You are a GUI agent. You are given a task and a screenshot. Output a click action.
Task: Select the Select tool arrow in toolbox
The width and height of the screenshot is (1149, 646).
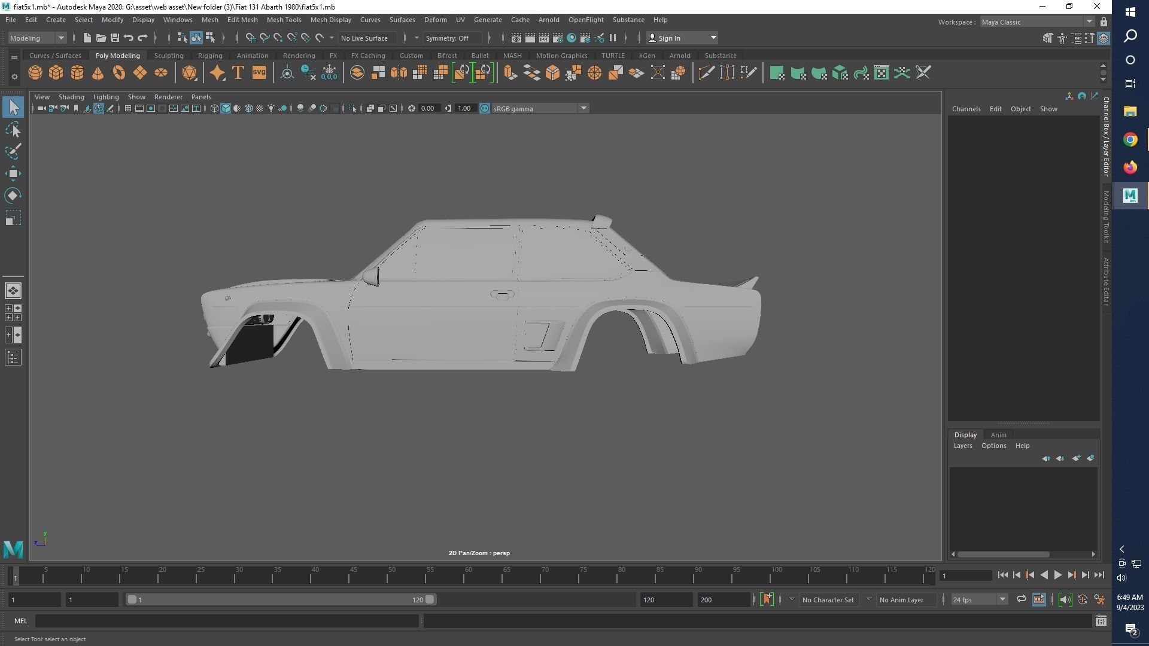click(x=13, y=108)
